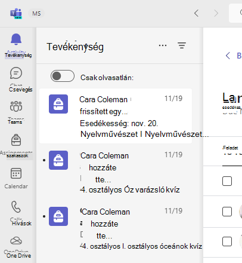Open the One Drive cloud icon
This screenshot has height=263, width=242.
(x=16, y=241)
